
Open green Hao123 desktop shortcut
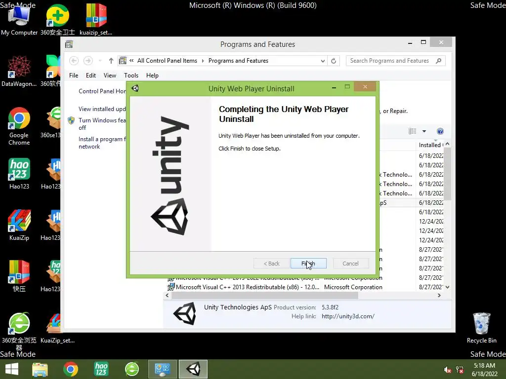pyautogui.click(x=19, y=174)
